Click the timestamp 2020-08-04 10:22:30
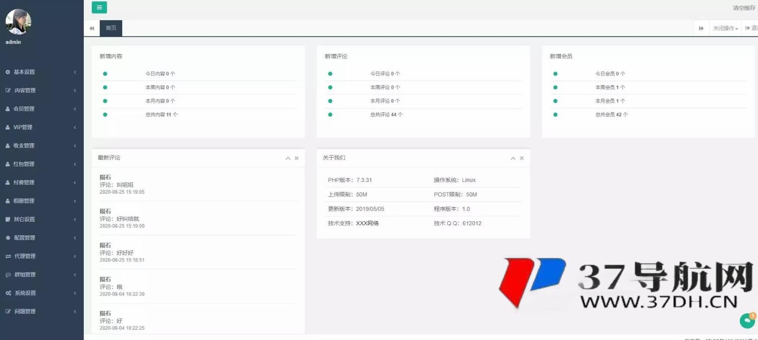 pyautogui.click(x=122, y=294)
